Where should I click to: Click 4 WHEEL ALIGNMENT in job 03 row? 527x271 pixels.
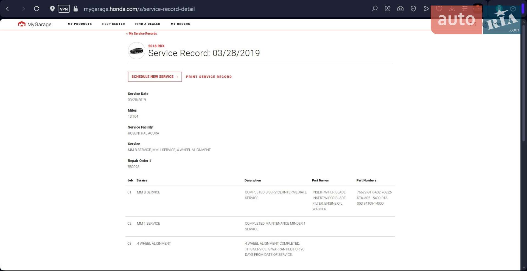(x=154, y=244)
